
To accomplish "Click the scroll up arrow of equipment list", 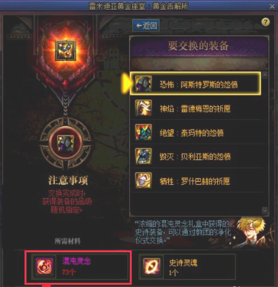I will click(265, 75).
